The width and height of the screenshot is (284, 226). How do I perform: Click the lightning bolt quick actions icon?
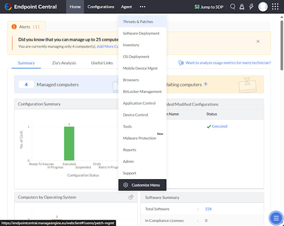click(251, 7)
